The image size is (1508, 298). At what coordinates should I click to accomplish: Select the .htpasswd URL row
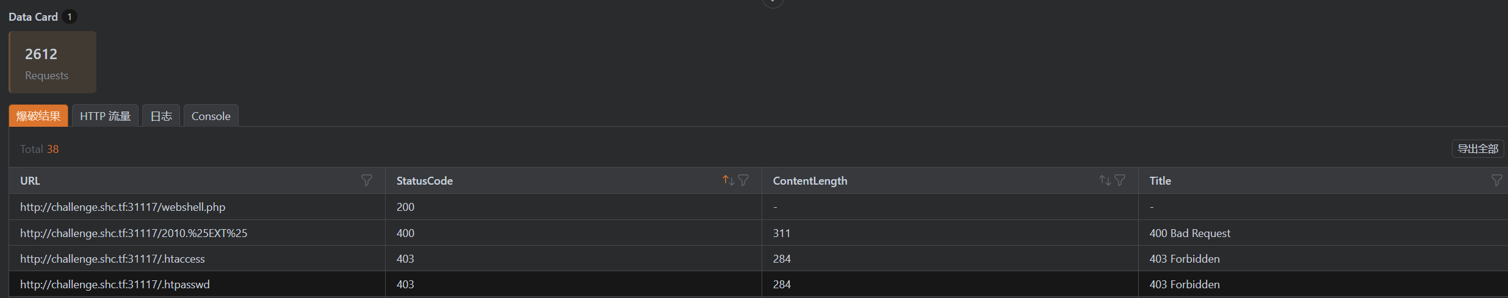[x=115, y=285]
